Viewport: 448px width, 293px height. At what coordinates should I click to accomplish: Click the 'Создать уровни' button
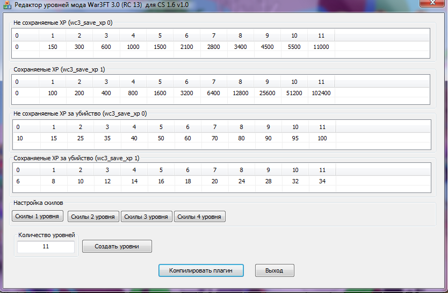point(117,246)
